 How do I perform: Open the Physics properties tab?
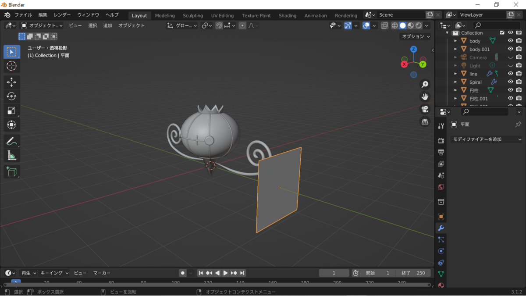coord(441,251)
